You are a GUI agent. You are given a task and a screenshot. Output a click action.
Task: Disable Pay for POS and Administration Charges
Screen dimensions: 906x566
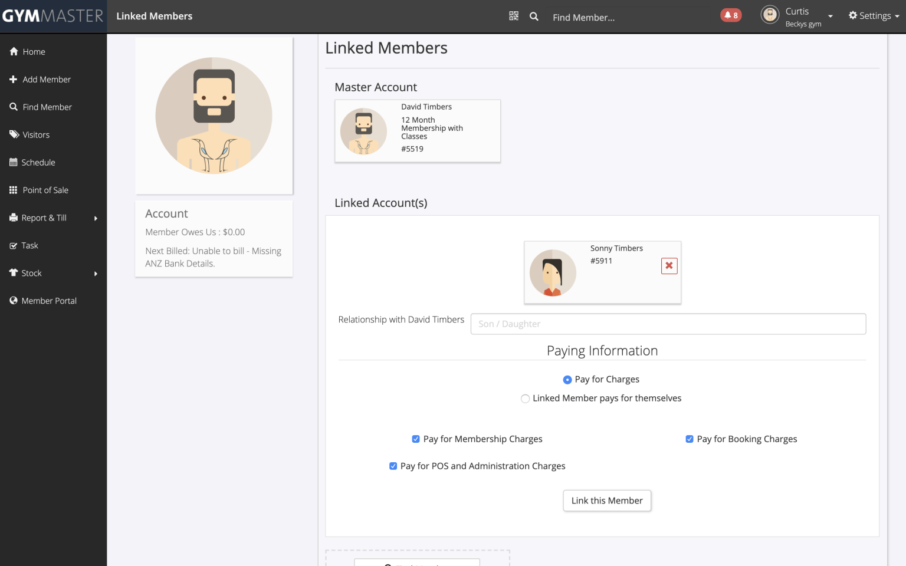point(393,466)
